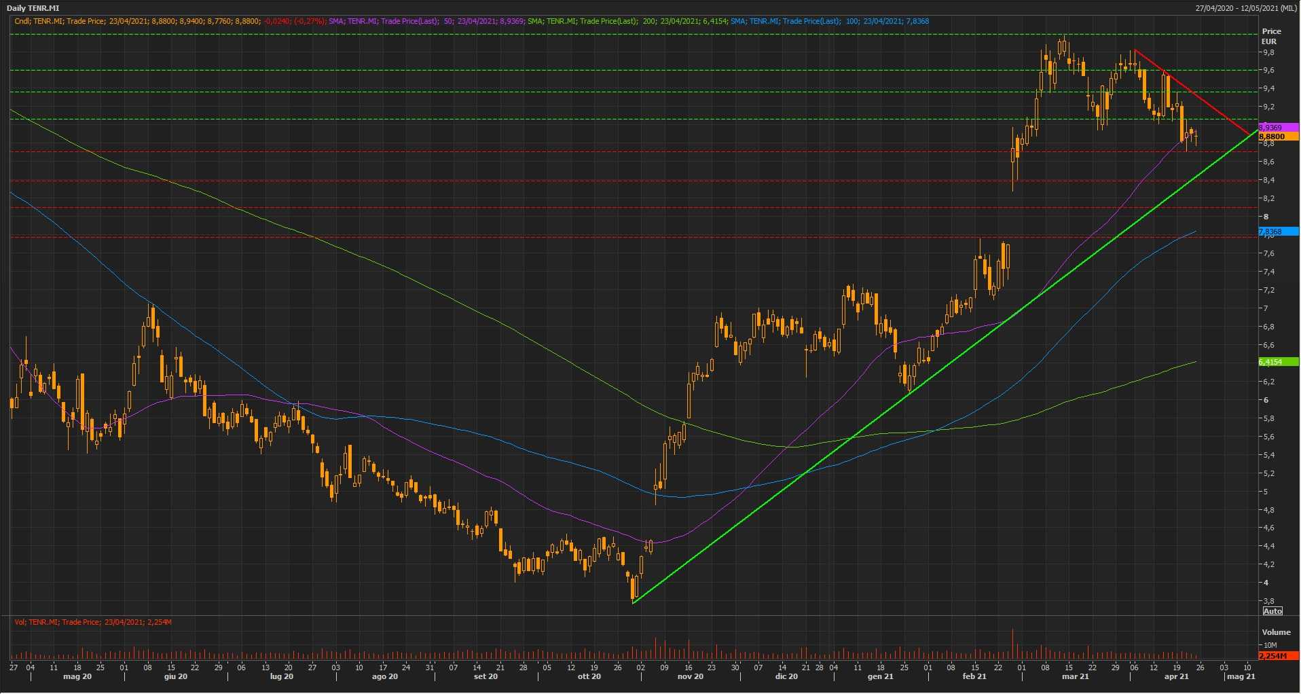Screen dimensions: 1301x694
Task: Click the purple 8,9369 price tag
Action: (x=1277, y=128)
